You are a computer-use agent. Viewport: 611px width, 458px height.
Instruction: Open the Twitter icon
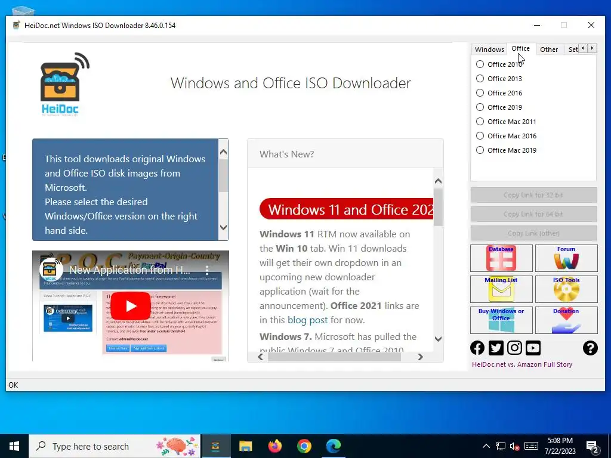[x=496, y=348]
